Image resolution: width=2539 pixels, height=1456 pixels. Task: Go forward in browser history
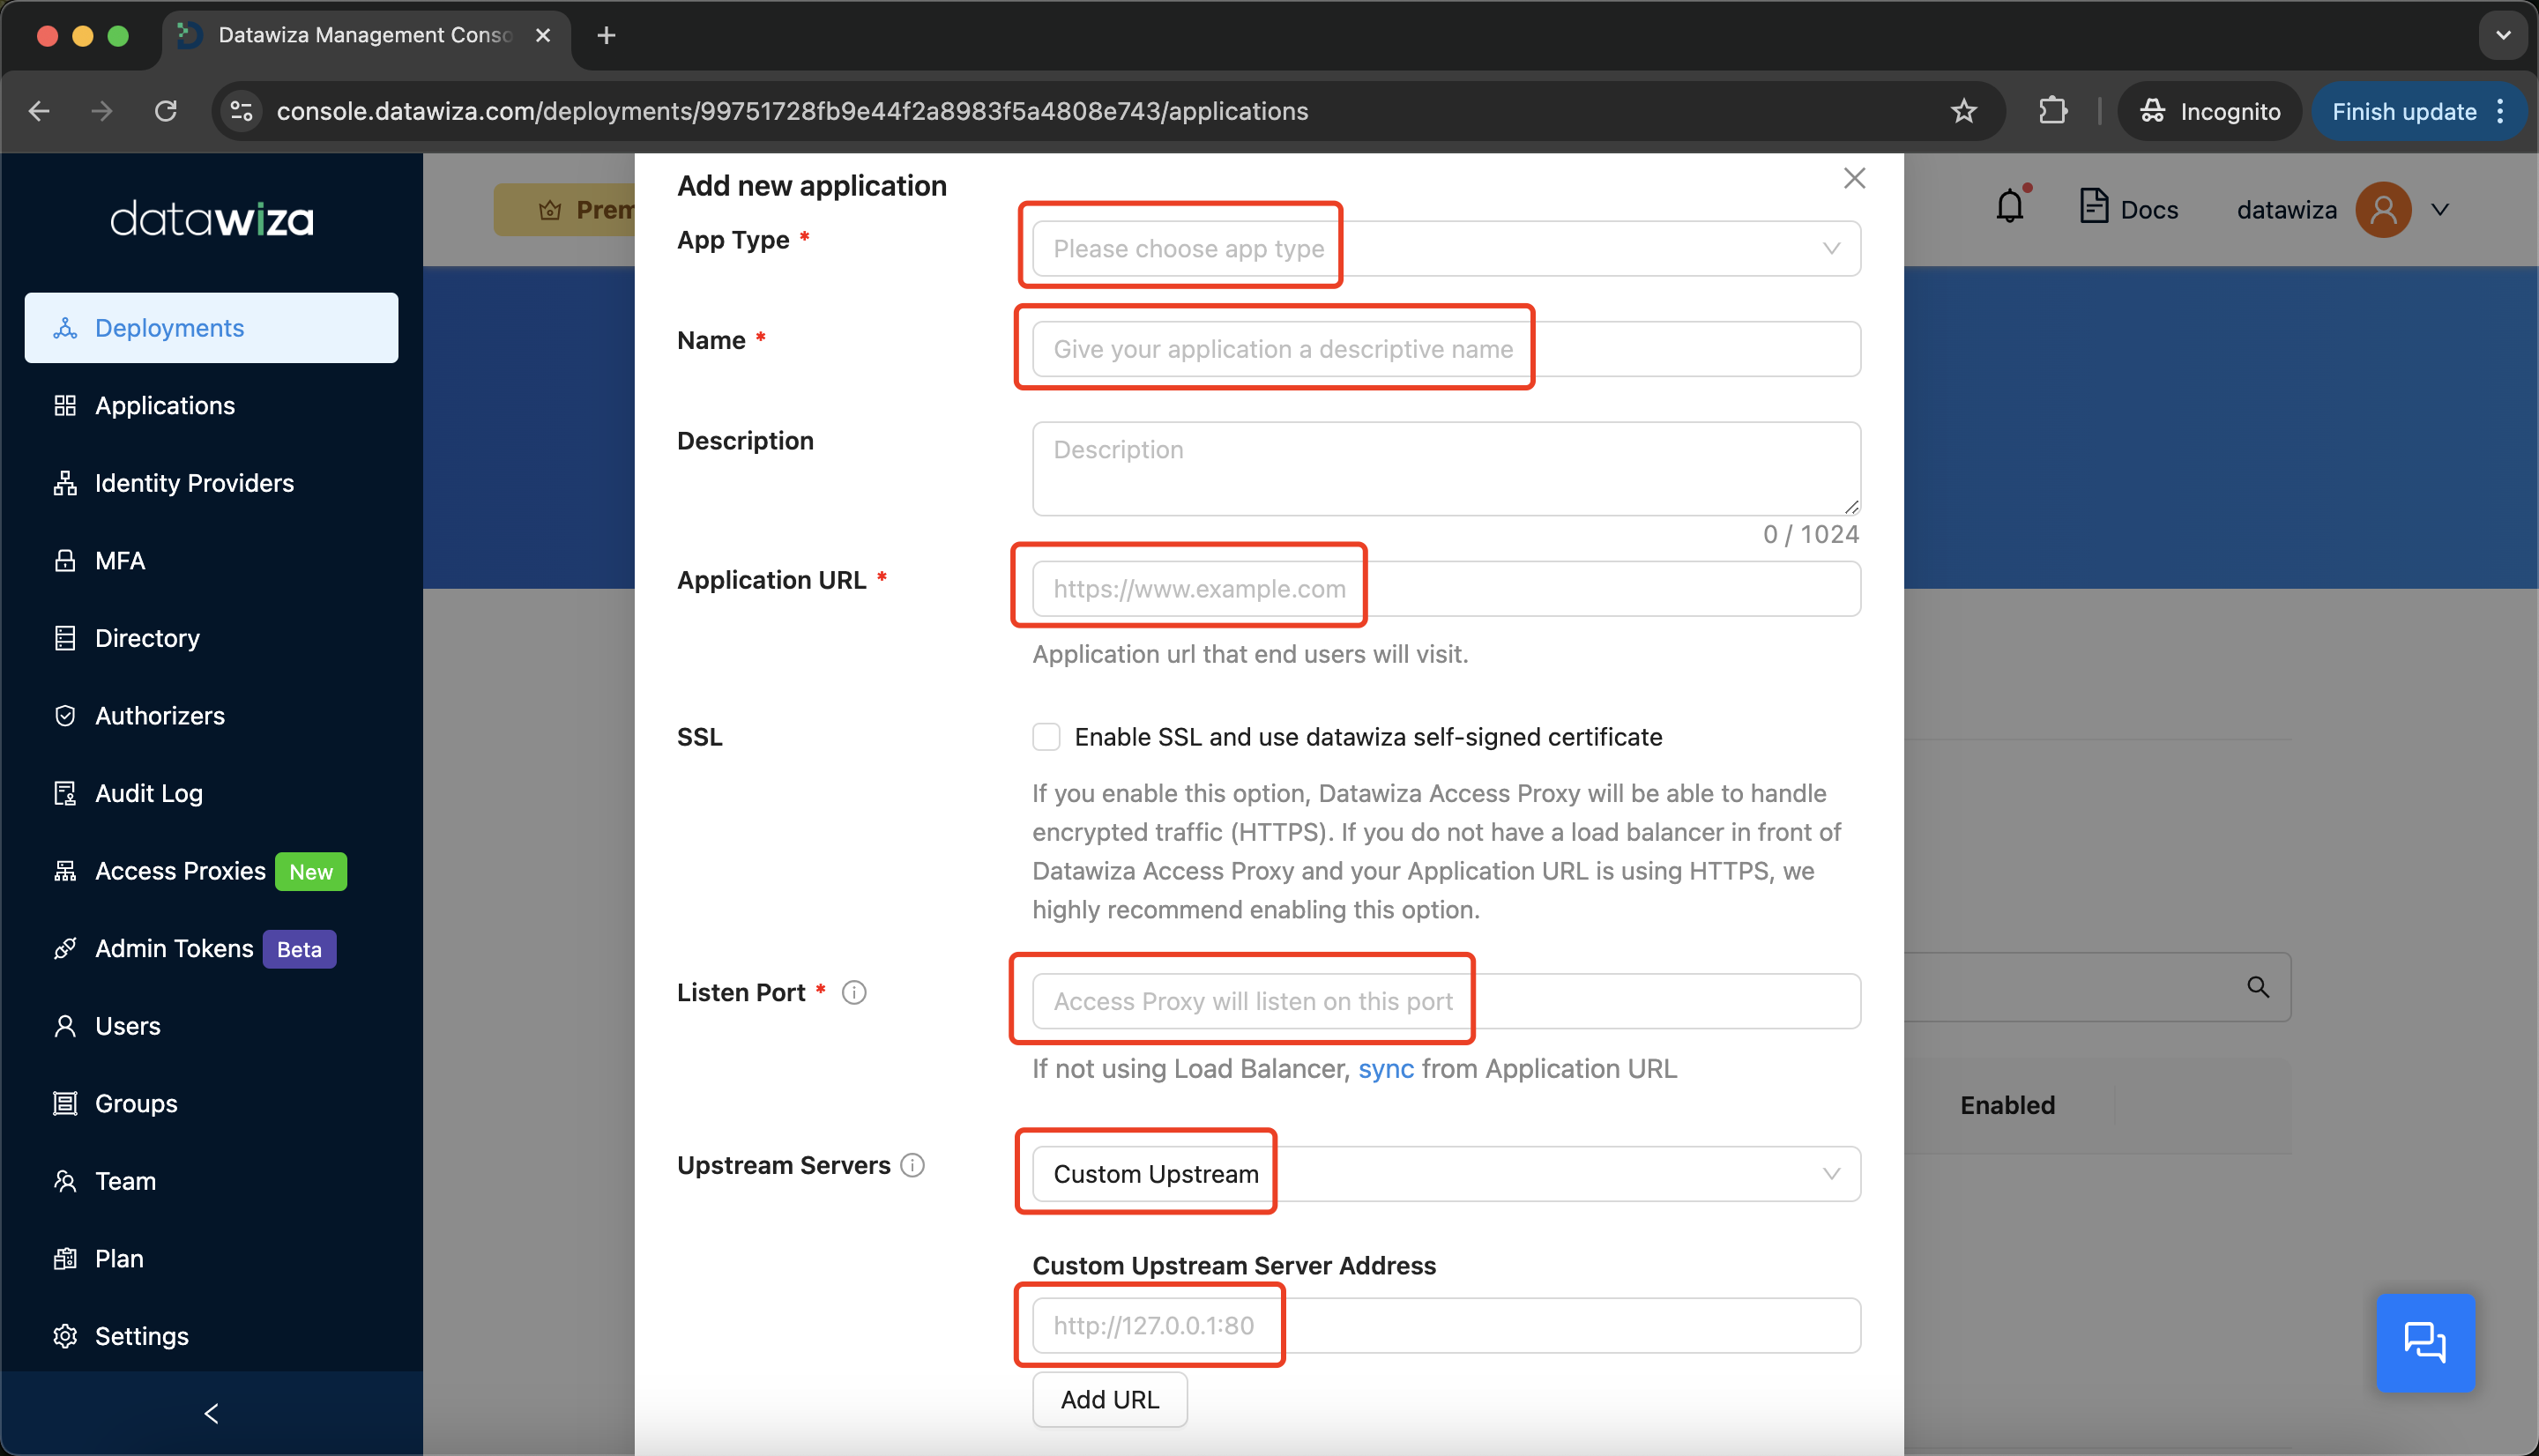coord(102,111)
